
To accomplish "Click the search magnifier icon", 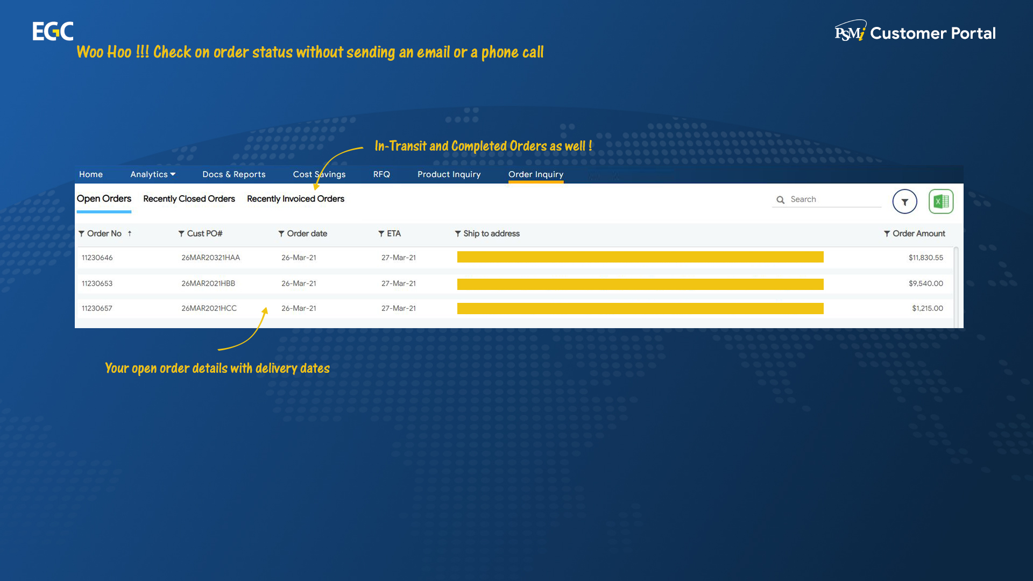I will tap(780, 200).
